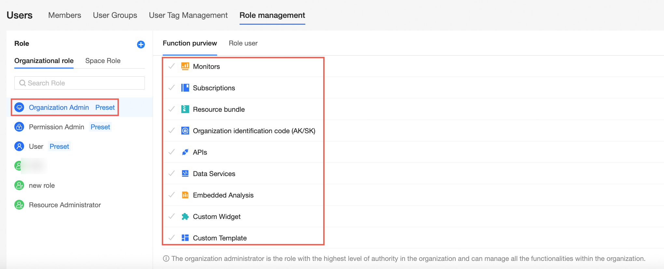Image resolution: width=664 pixels, height=269 pixels.
Task: Toggle the Monitors permission checkmark
Action: [172, 66]
